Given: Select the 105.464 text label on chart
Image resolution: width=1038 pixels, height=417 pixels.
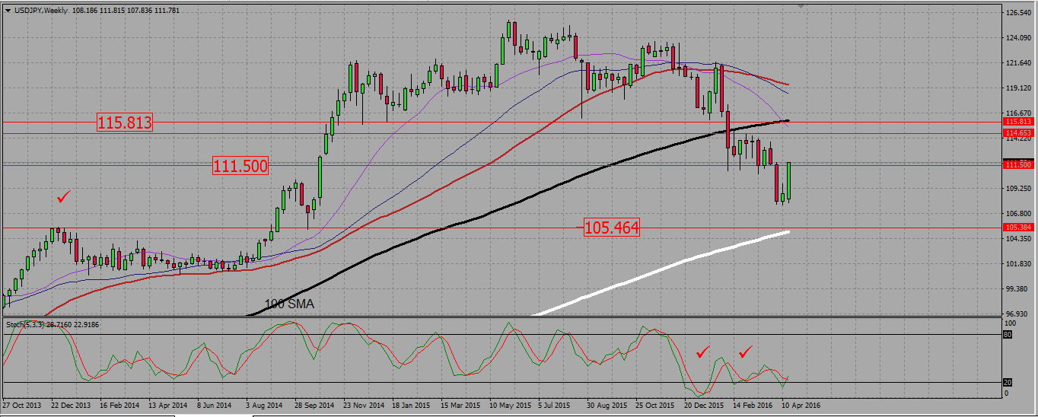Looking at the screenshot, I should [611, 227].
